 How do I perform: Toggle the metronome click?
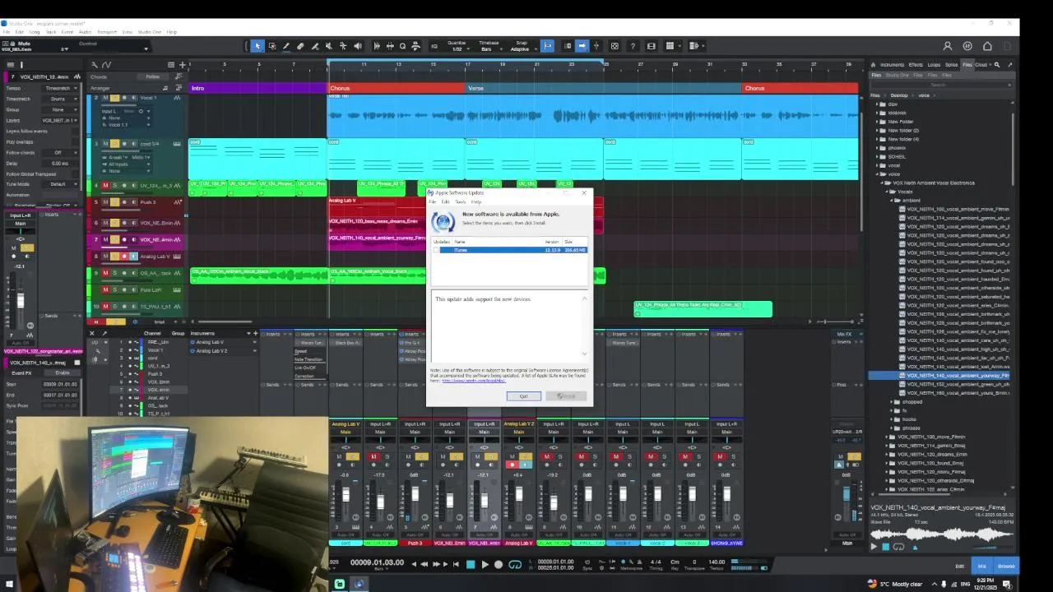624,562
